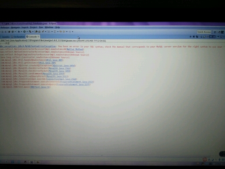Screen dimensions: 225x169
Task: Open the Window menu
Action: (x=49, y=27)
